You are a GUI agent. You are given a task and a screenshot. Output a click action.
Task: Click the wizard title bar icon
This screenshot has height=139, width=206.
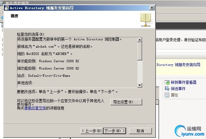click(7, 8)
